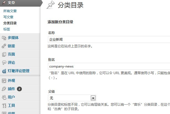Image resolution: width=170 pixels, height=114 pixels.
Task: Click the 名称 name input field
Action: click(x=109, y=39)
